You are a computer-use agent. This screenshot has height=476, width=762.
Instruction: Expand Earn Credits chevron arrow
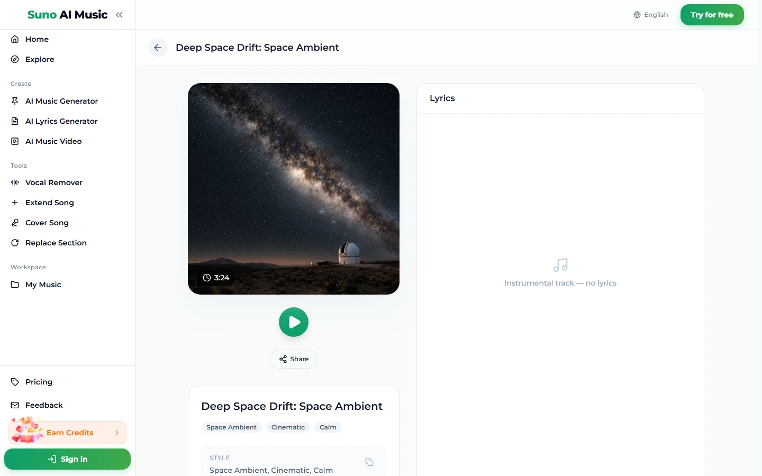click(x=117, y=433)
